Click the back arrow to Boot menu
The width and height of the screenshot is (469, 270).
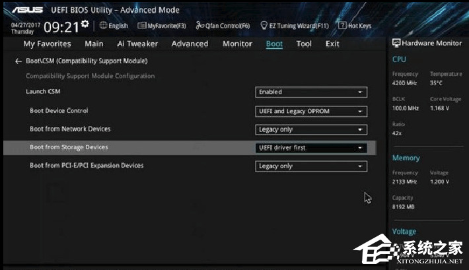18,61
